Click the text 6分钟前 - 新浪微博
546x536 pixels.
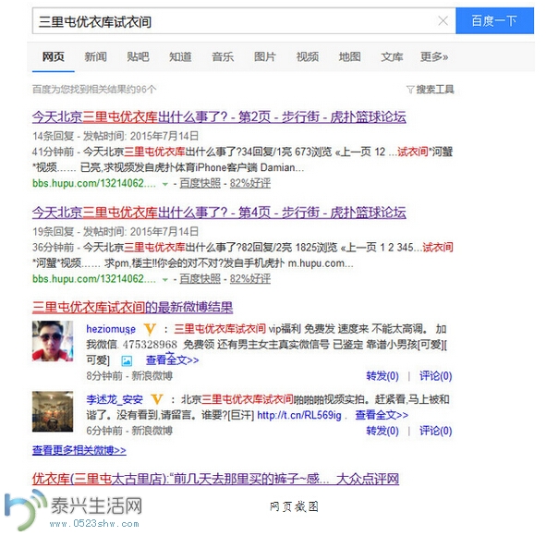[129, 431]
